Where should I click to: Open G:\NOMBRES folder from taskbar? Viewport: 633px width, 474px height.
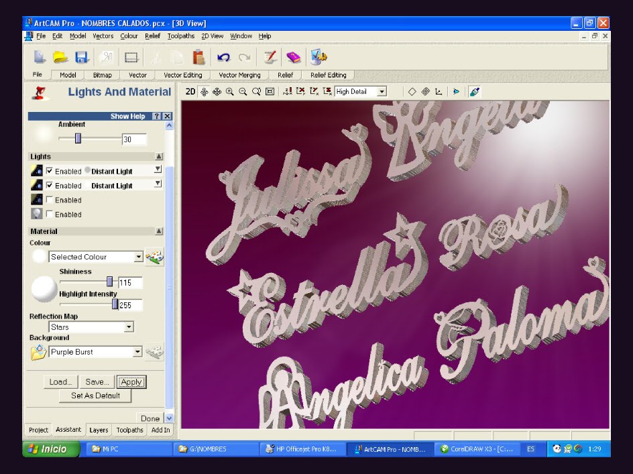pyautogui.click(x=215, y=449)
